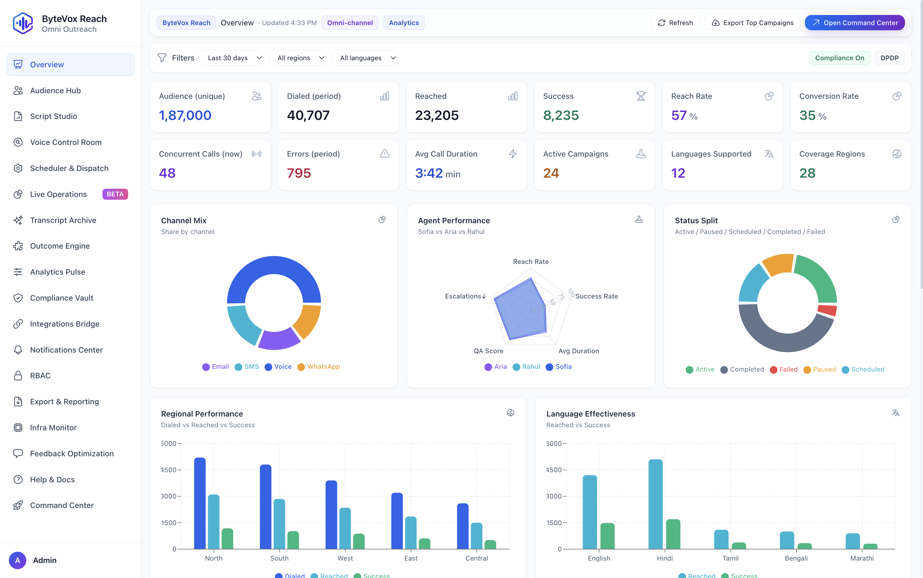Expand the All regions filter
The image size is (923, 578).
pos(298,58)
